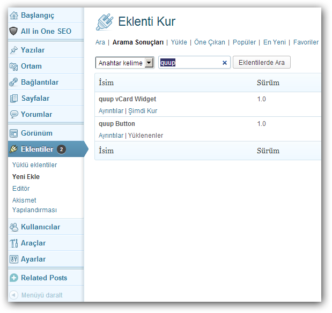Click the quup search text field

click(189, 63)
